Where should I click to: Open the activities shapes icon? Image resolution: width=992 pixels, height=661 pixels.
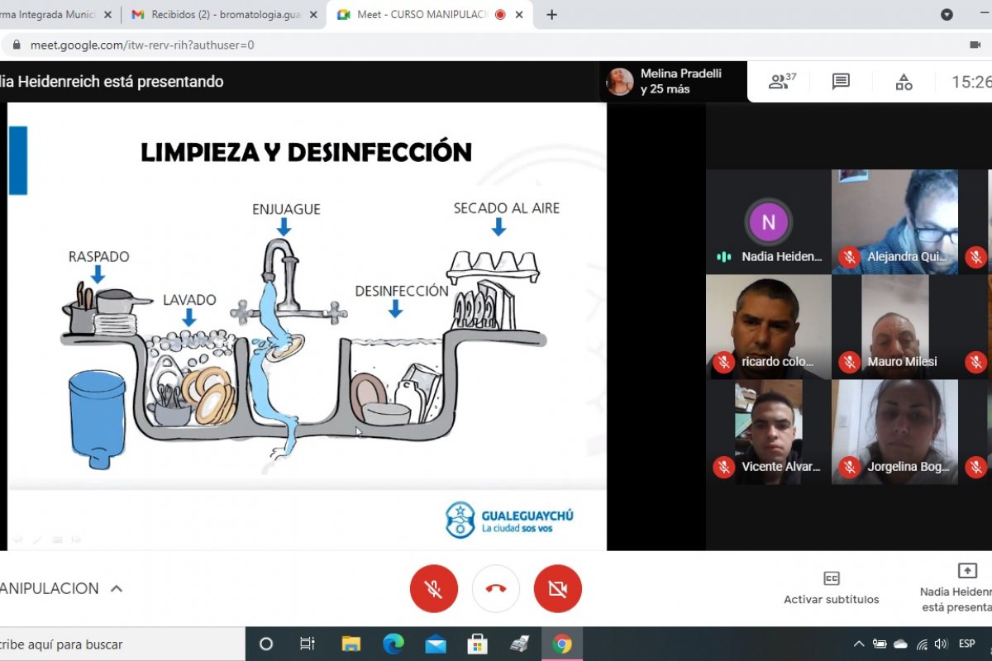pos(904,82)
